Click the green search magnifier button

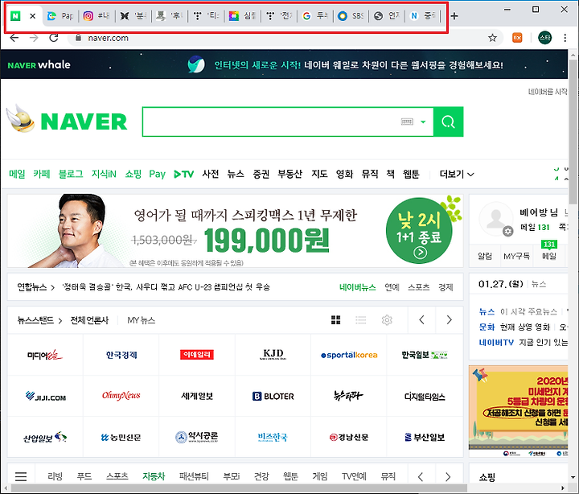[x=448, y=122]
